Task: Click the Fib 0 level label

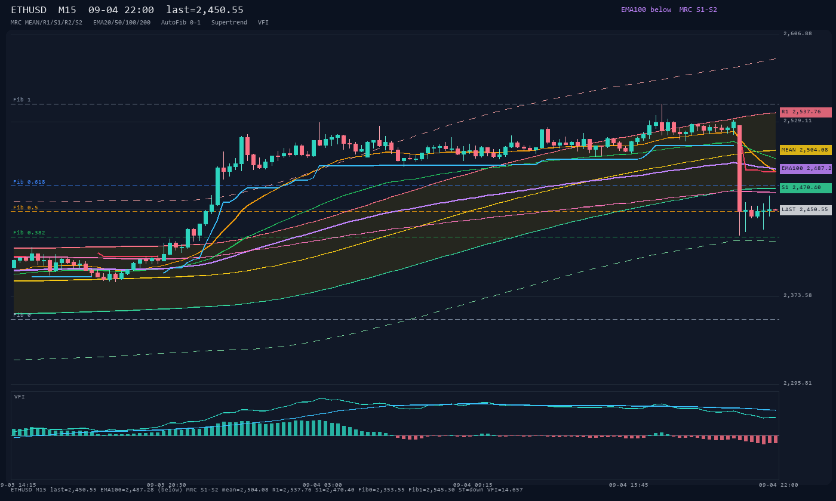Action: [22, 314]
